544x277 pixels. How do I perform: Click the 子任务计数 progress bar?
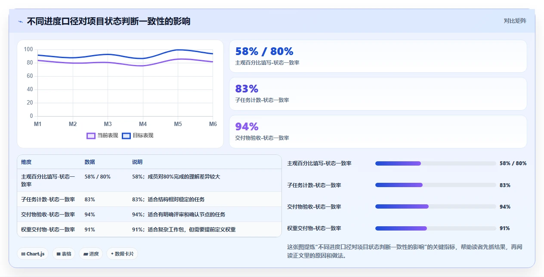coord(436,185)
